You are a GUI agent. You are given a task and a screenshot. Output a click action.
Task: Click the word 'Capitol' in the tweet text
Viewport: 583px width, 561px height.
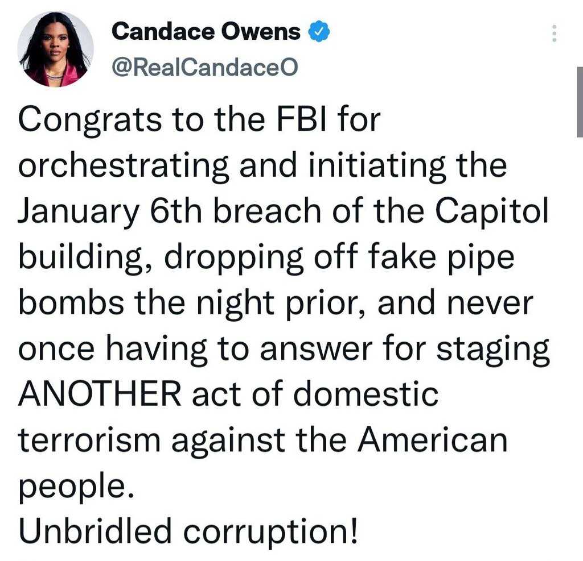click(x=491, y=212)
